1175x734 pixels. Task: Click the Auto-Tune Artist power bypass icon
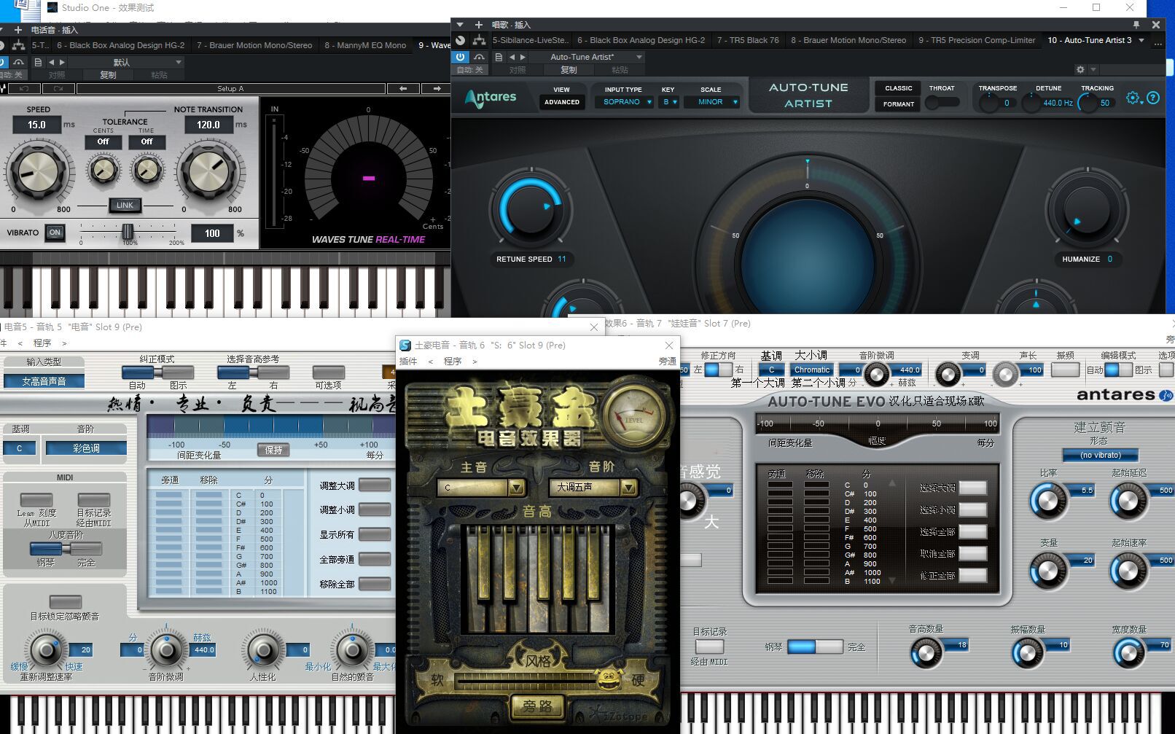tap(460, 57)
